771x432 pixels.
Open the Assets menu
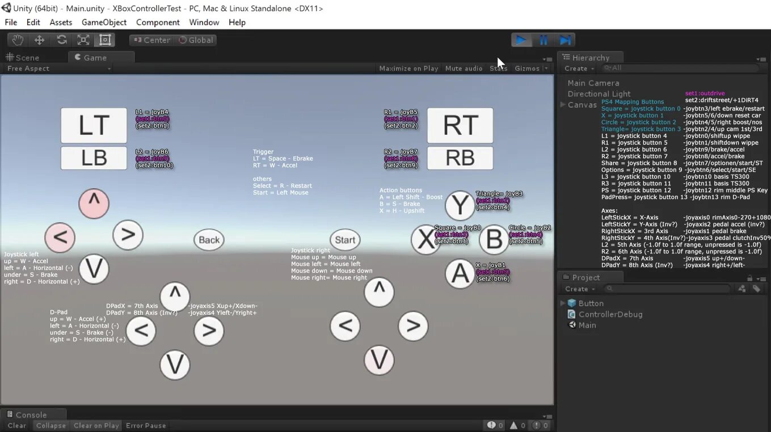pos(61,22)
